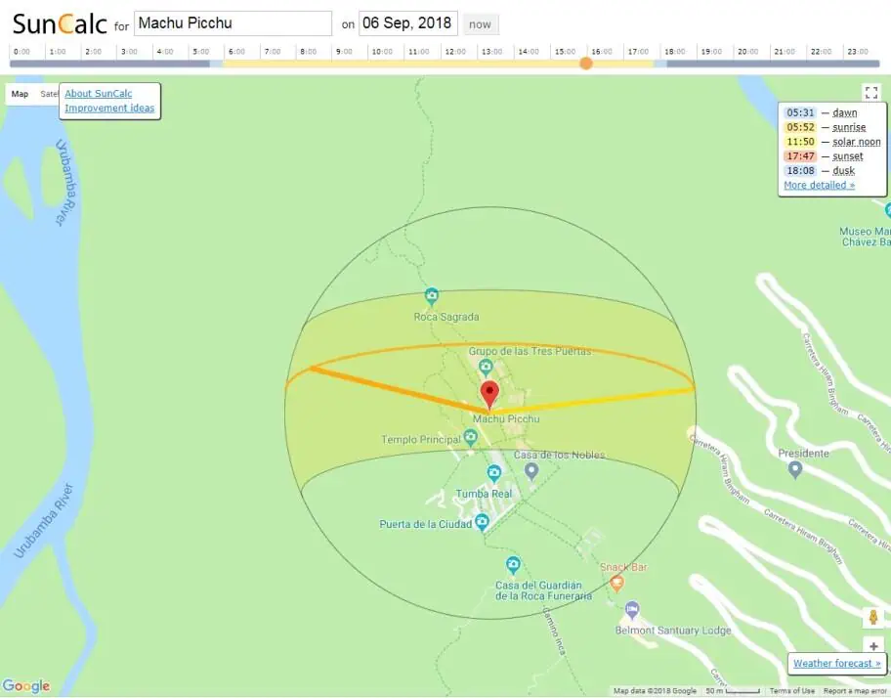Click the red Machu Picchu location pin

(489, 393)
